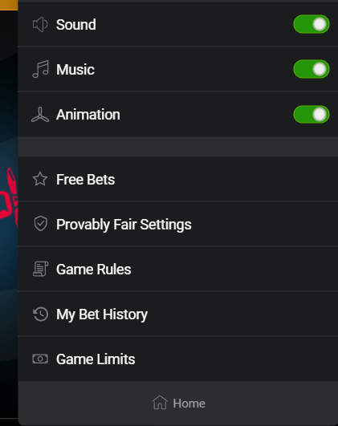The image size is (338, 426).
Task: Open My Bet History
Action: 178,314
